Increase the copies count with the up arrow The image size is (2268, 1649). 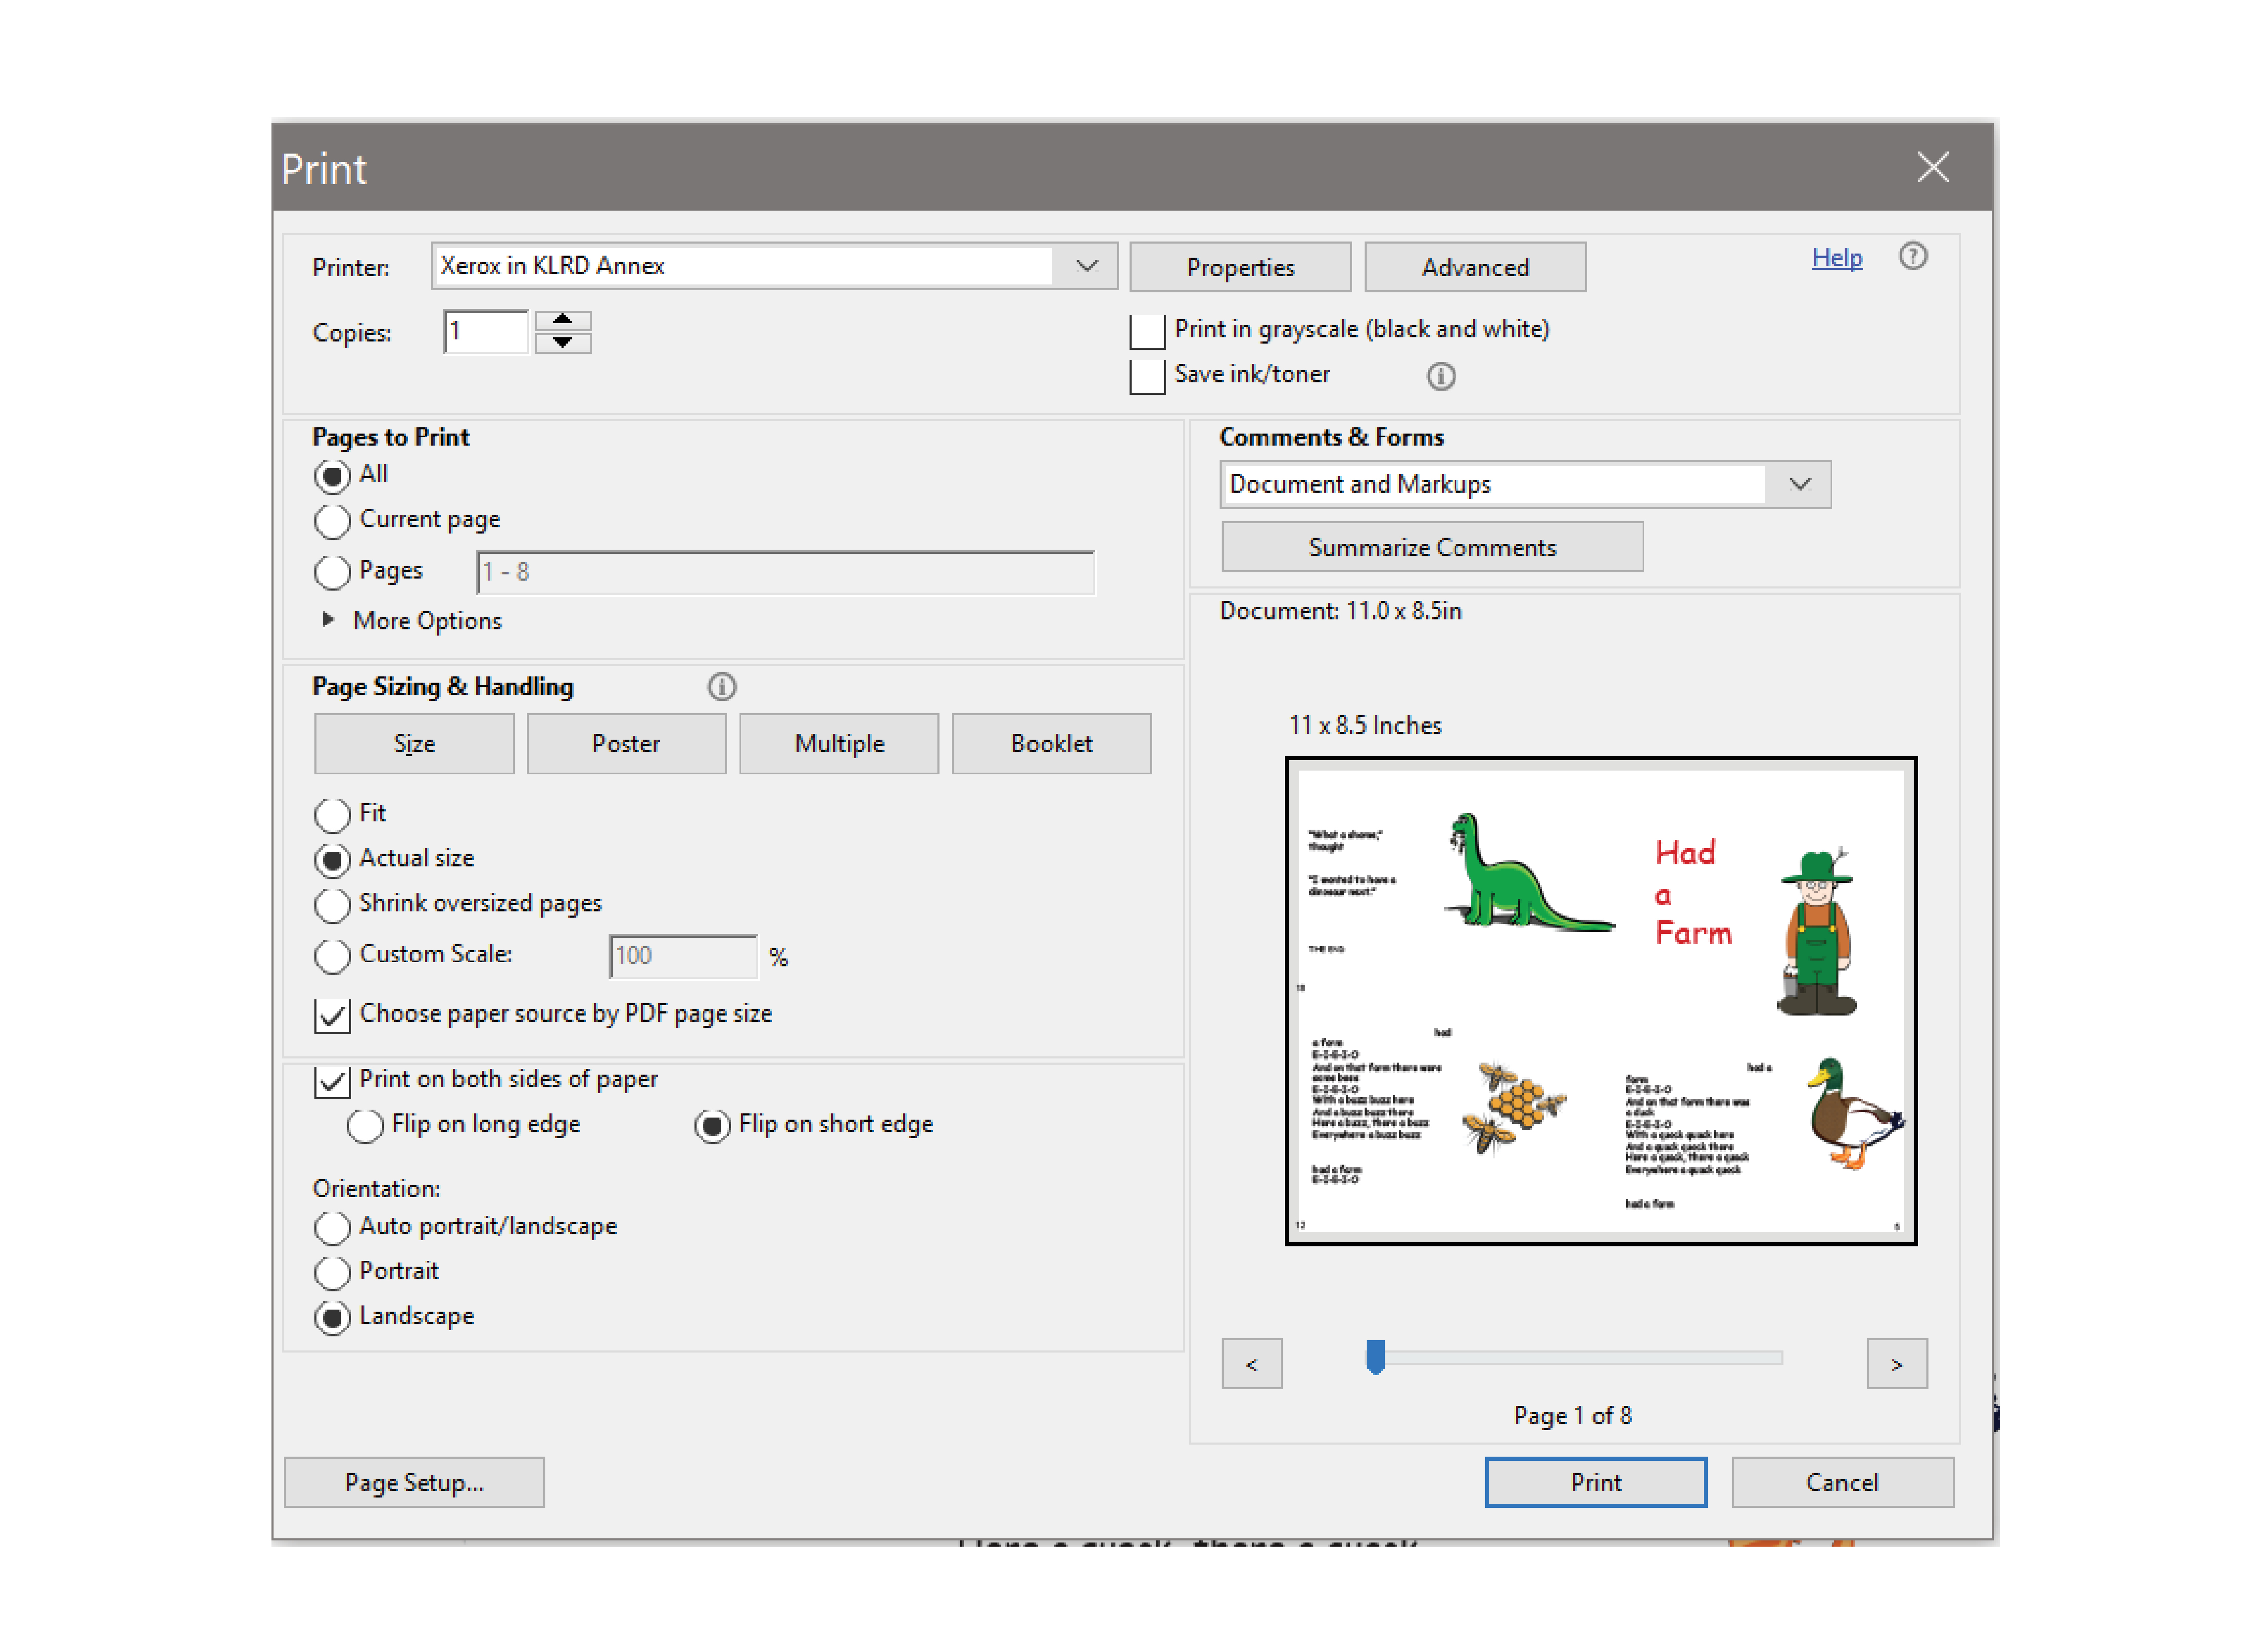coord(563,320)
